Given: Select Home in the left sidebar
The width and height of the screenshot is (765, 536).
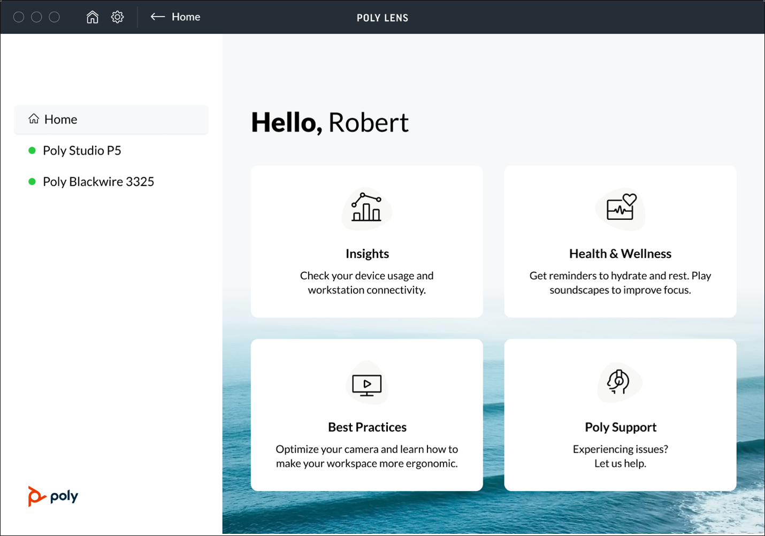Looking at the screenshot, I should (x=60, y=119).
